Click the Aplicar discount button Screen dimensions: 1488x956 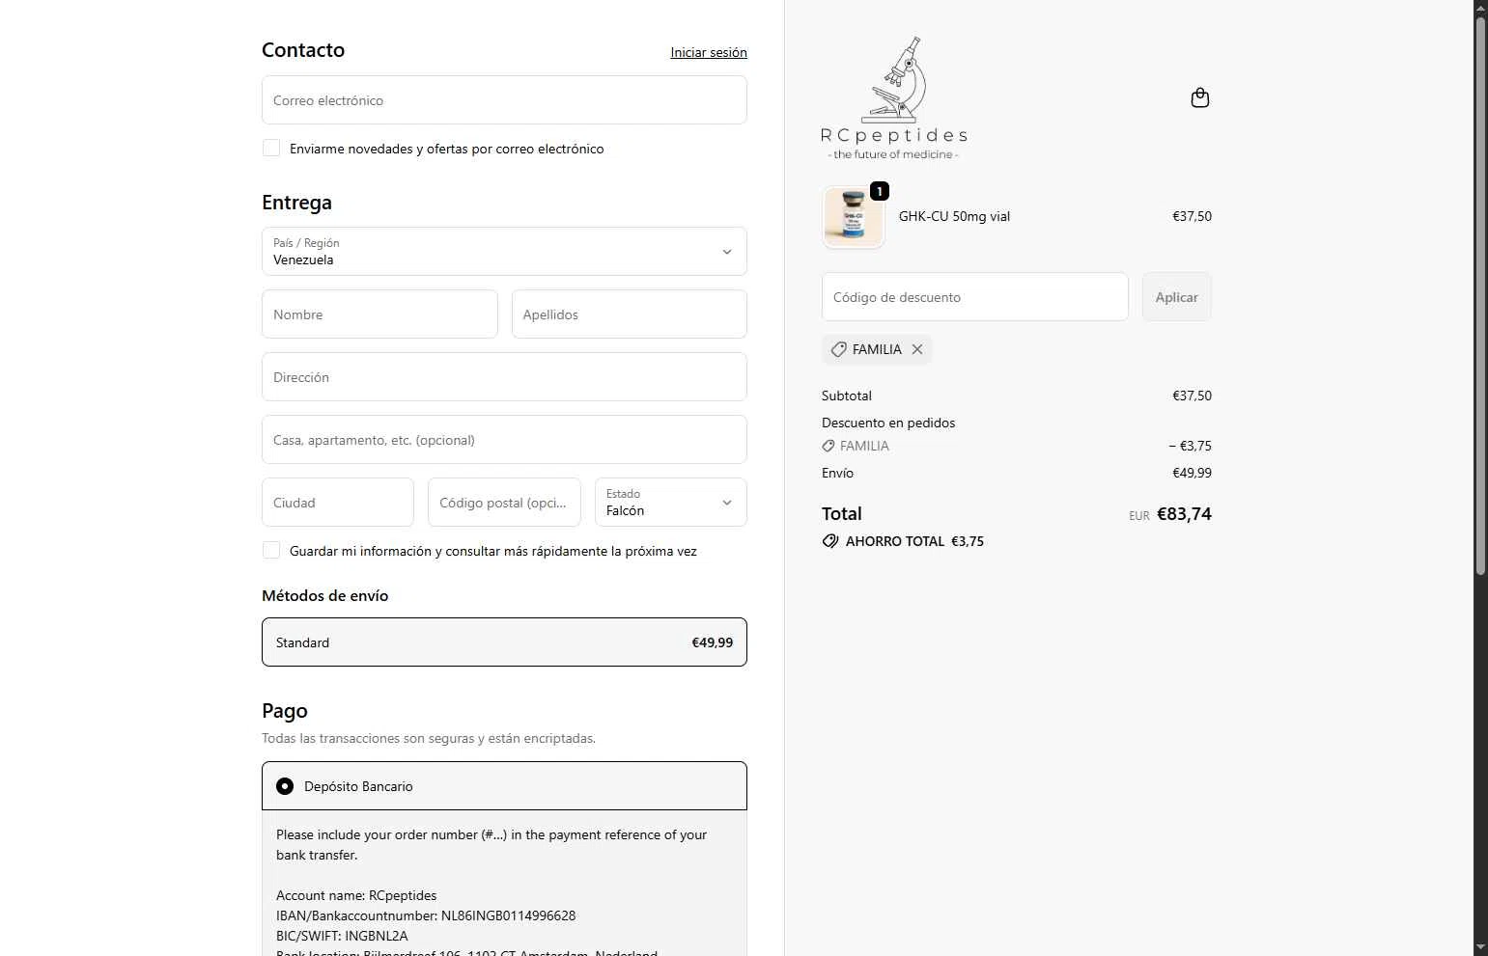click(1177, 297)
